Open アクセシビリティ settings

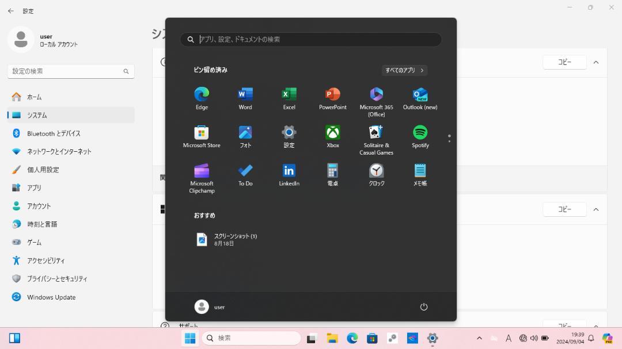click(71, 260)
